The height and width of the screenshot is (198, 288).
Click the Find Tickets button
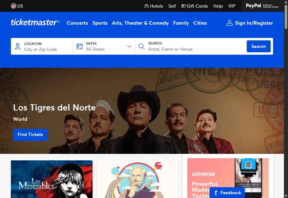[x=30, y=135]
